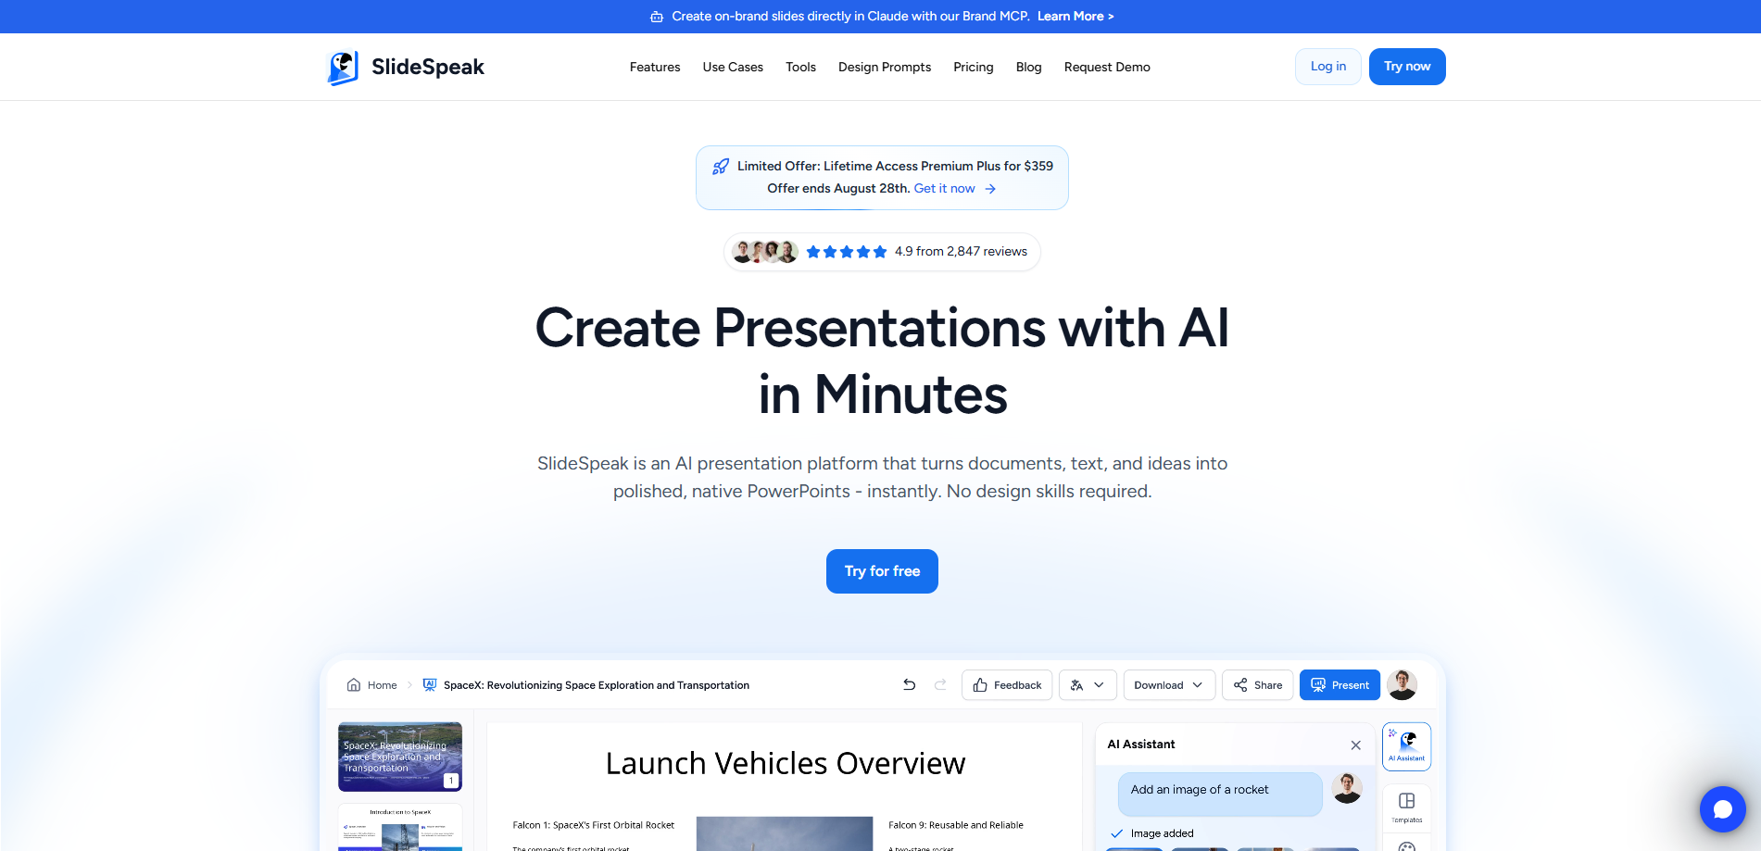Click the Limited Offer Lifetime Access text

tap(895, 167)
